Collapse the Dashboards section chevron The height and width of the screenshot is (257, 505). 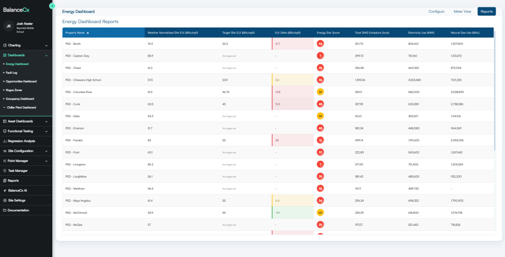pyautogui.click(x=46, y=55)
